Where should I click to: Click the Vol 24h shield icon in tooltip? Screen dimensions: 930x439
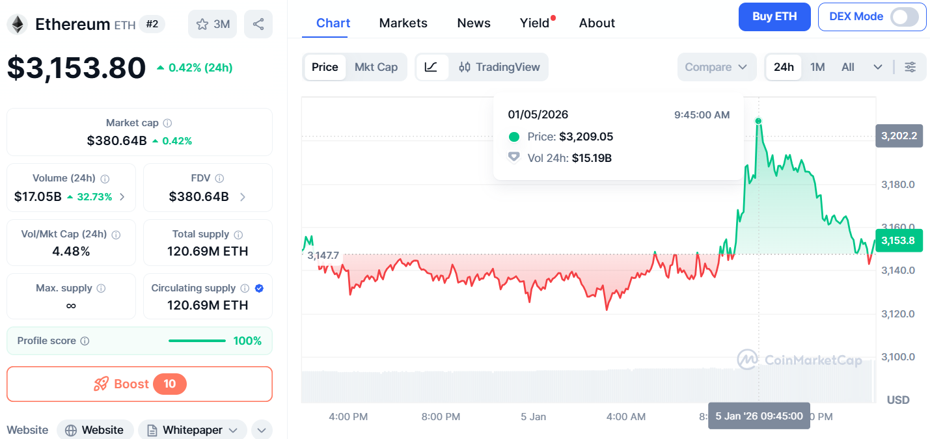tap(514, 157)
